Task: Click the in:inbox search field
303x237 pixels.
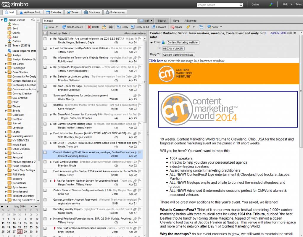Action: [90, 21]
